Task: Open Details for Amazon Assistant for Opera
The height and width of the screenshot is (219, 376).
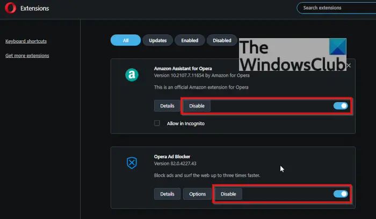Action: pos(167,106)
